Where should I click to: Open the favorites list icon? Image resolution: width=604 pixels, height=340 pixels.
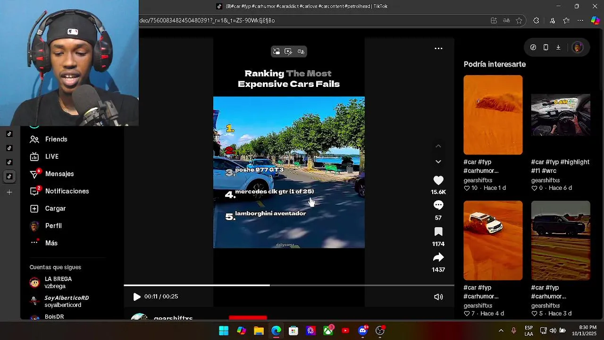(x=566, y=20)
